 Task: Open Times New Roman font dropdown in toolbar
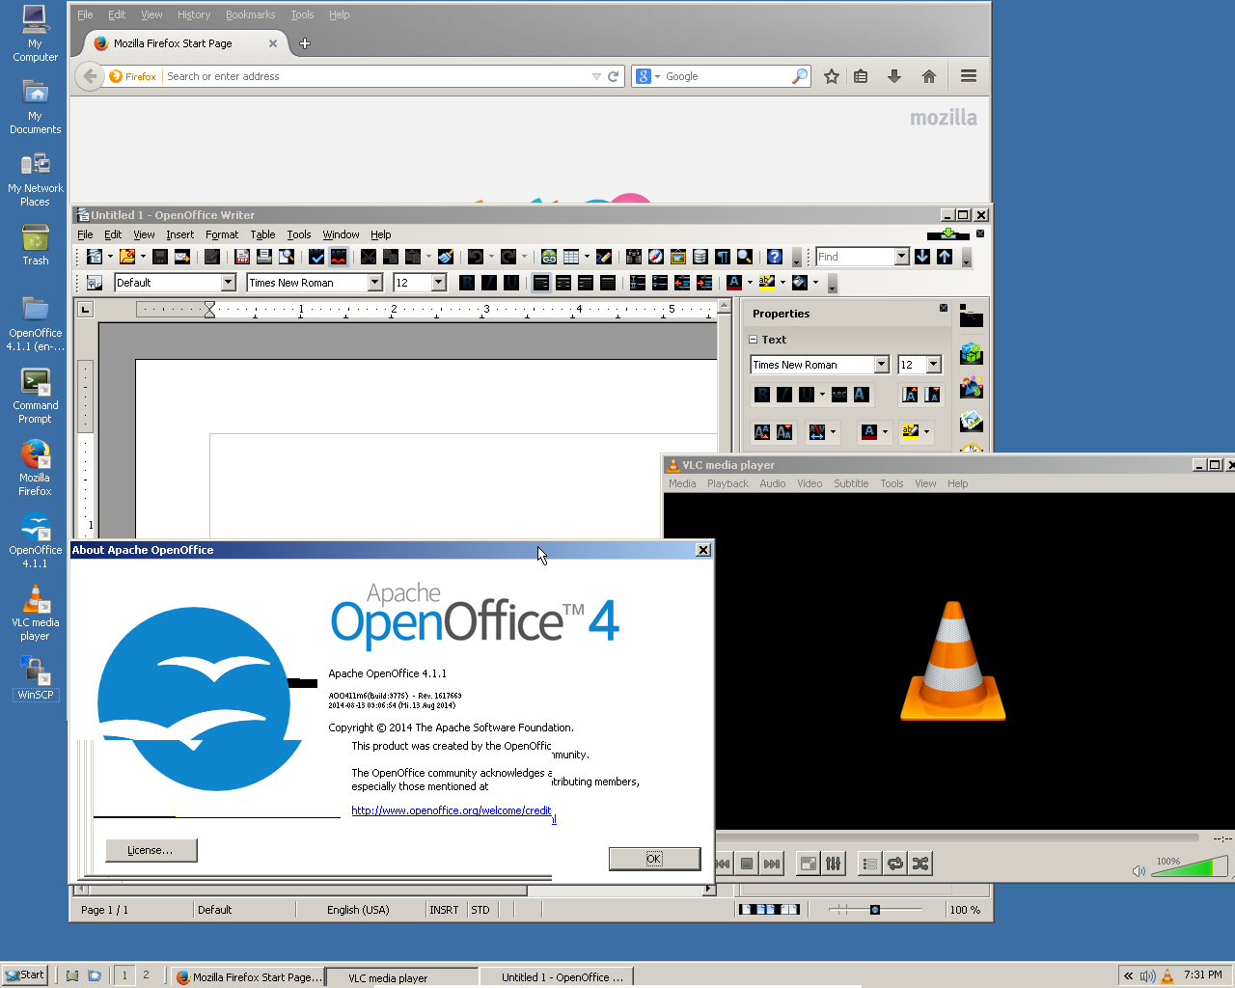(x=375, y=283)
